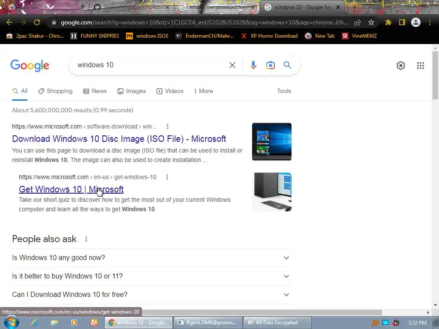The width and height of the screenshot is (439, 329).
Task: Switch to the News tab
Action: pos(95,91)
